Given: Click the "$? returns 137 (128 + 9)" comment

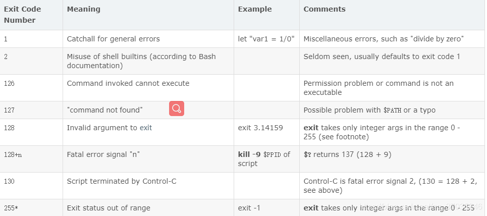Looking at the screenshot, I should tap(347, 154).
